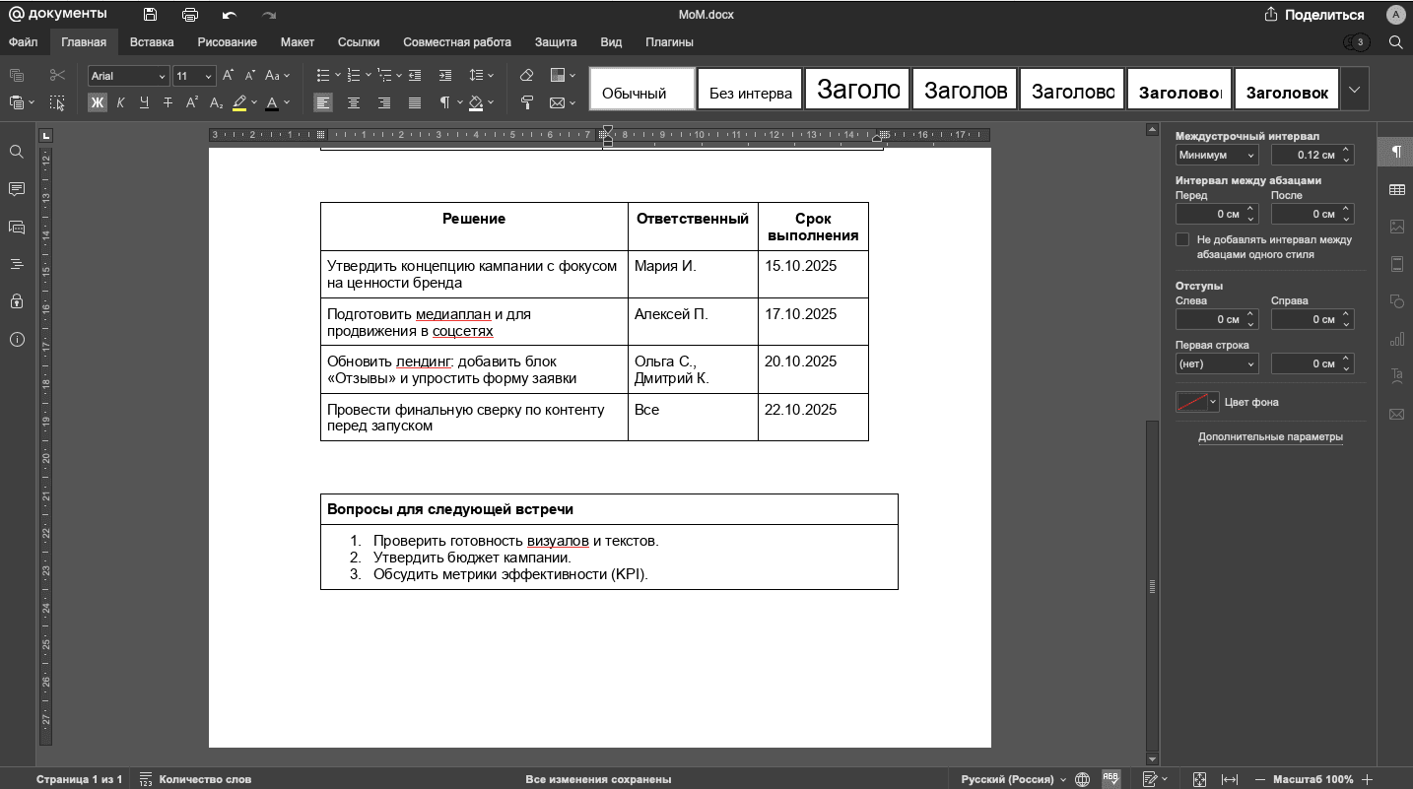The width and height of the screenshot is (1413, 789).
Task: Click the Cut scissors icon
Action: (57, 75)
